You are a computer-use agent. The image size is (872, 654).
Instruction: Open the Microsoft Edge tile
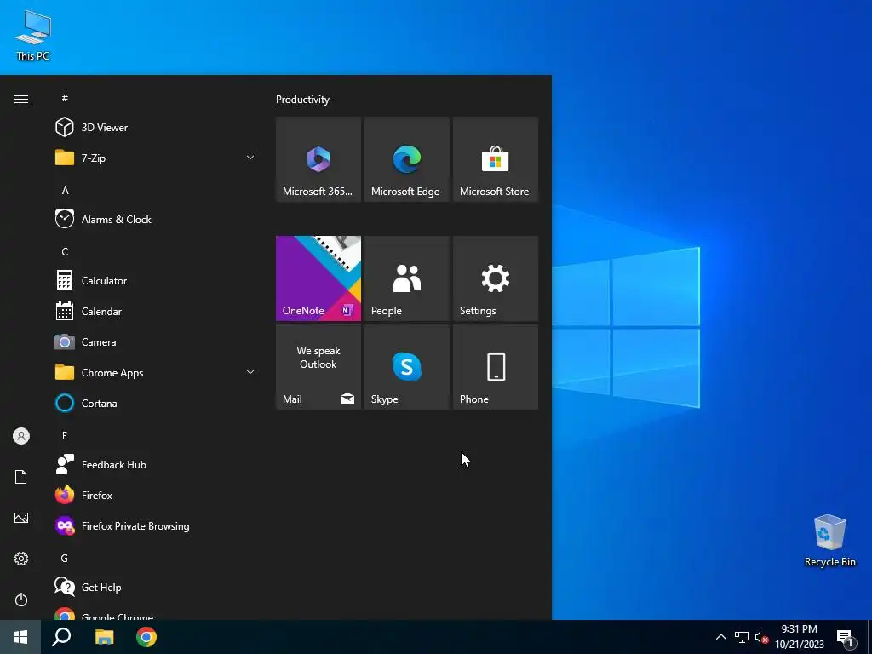pyautogui.click(x=406, y=159)
